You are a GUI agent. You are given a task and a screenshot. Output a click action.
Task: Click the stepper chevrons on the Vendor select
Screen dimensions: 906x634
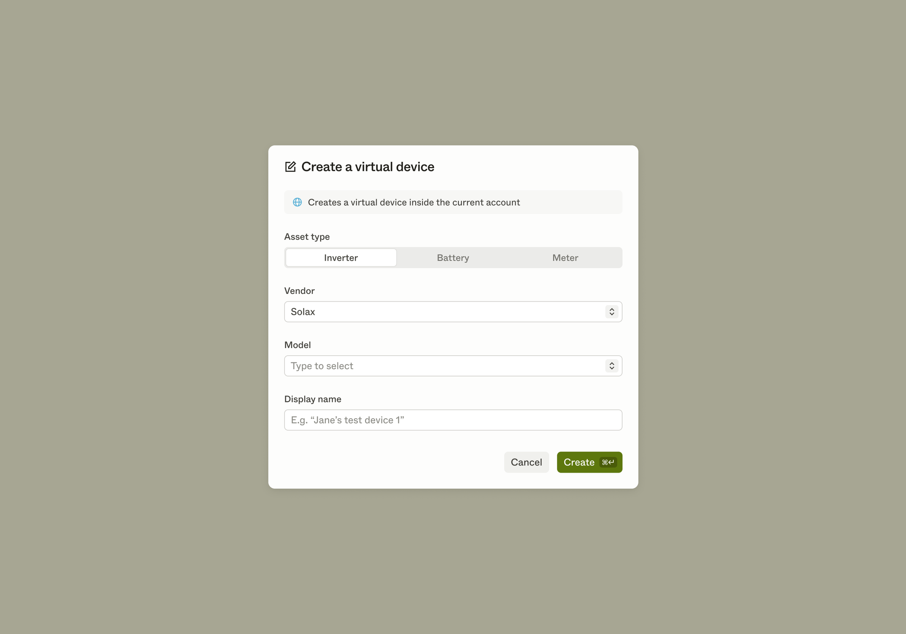(612, 312)
